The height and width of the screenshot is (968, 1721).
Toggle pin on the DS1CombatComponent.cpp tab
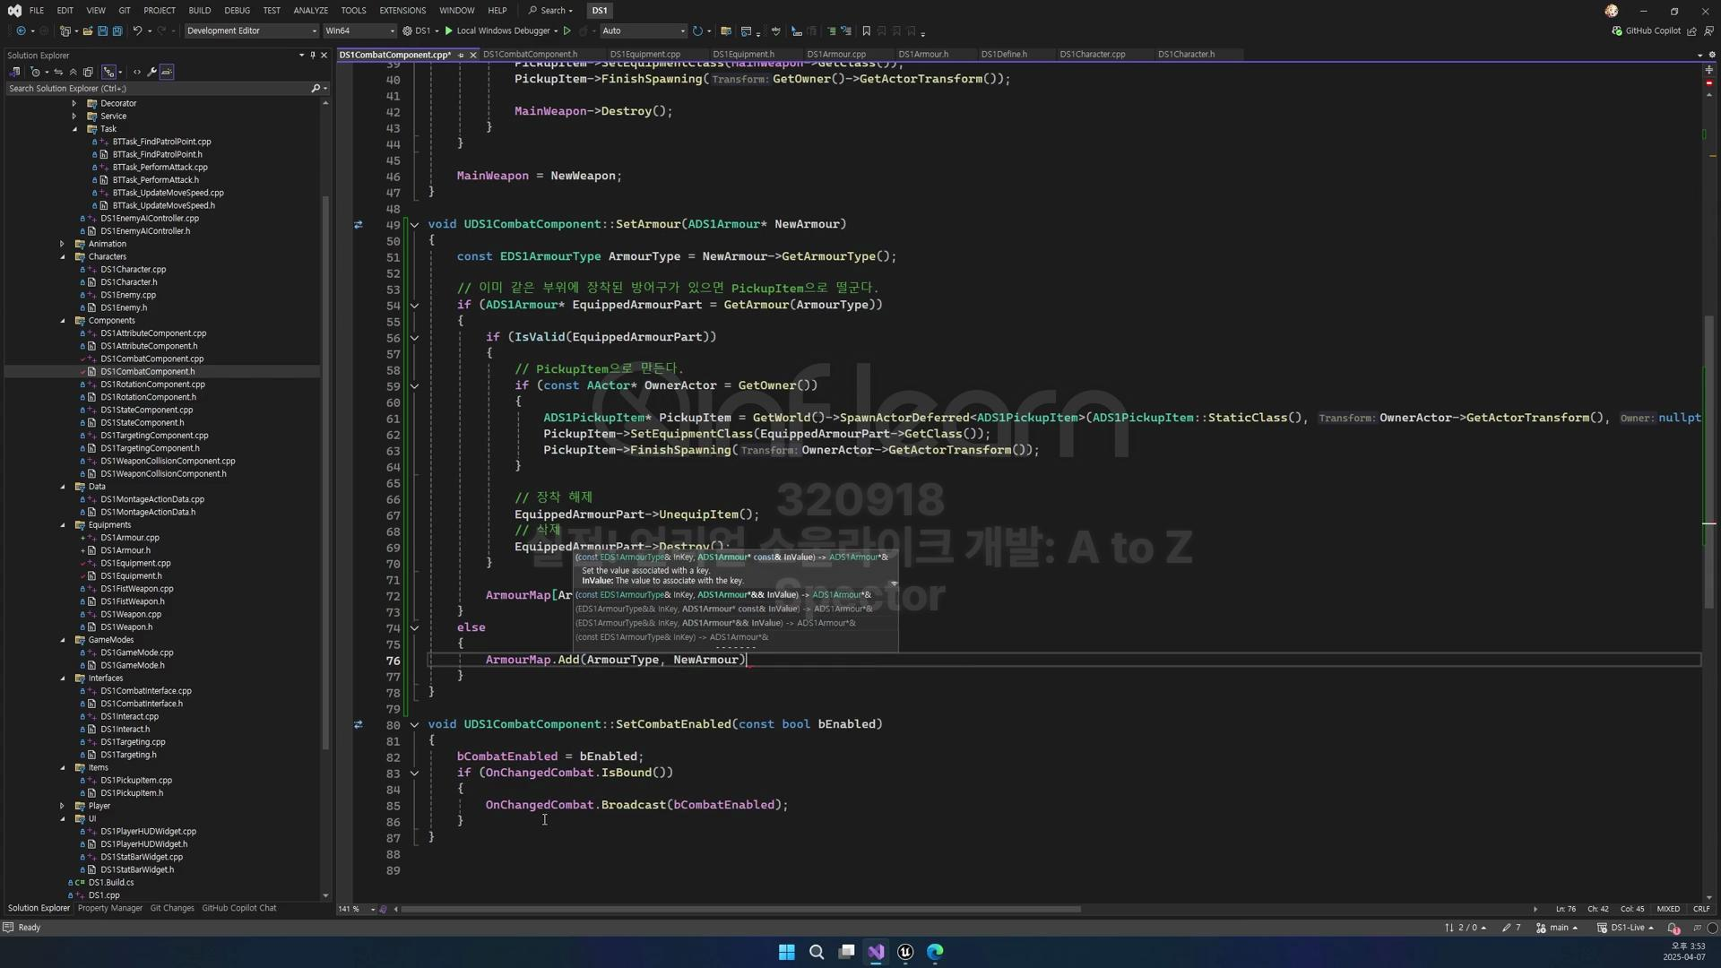pyautogui.click(x=461, y=55)
